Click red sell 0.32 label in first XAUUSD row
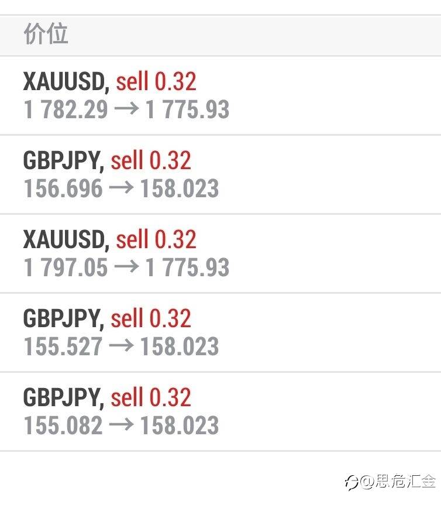 pyautogui.click(x=156, y=81)
